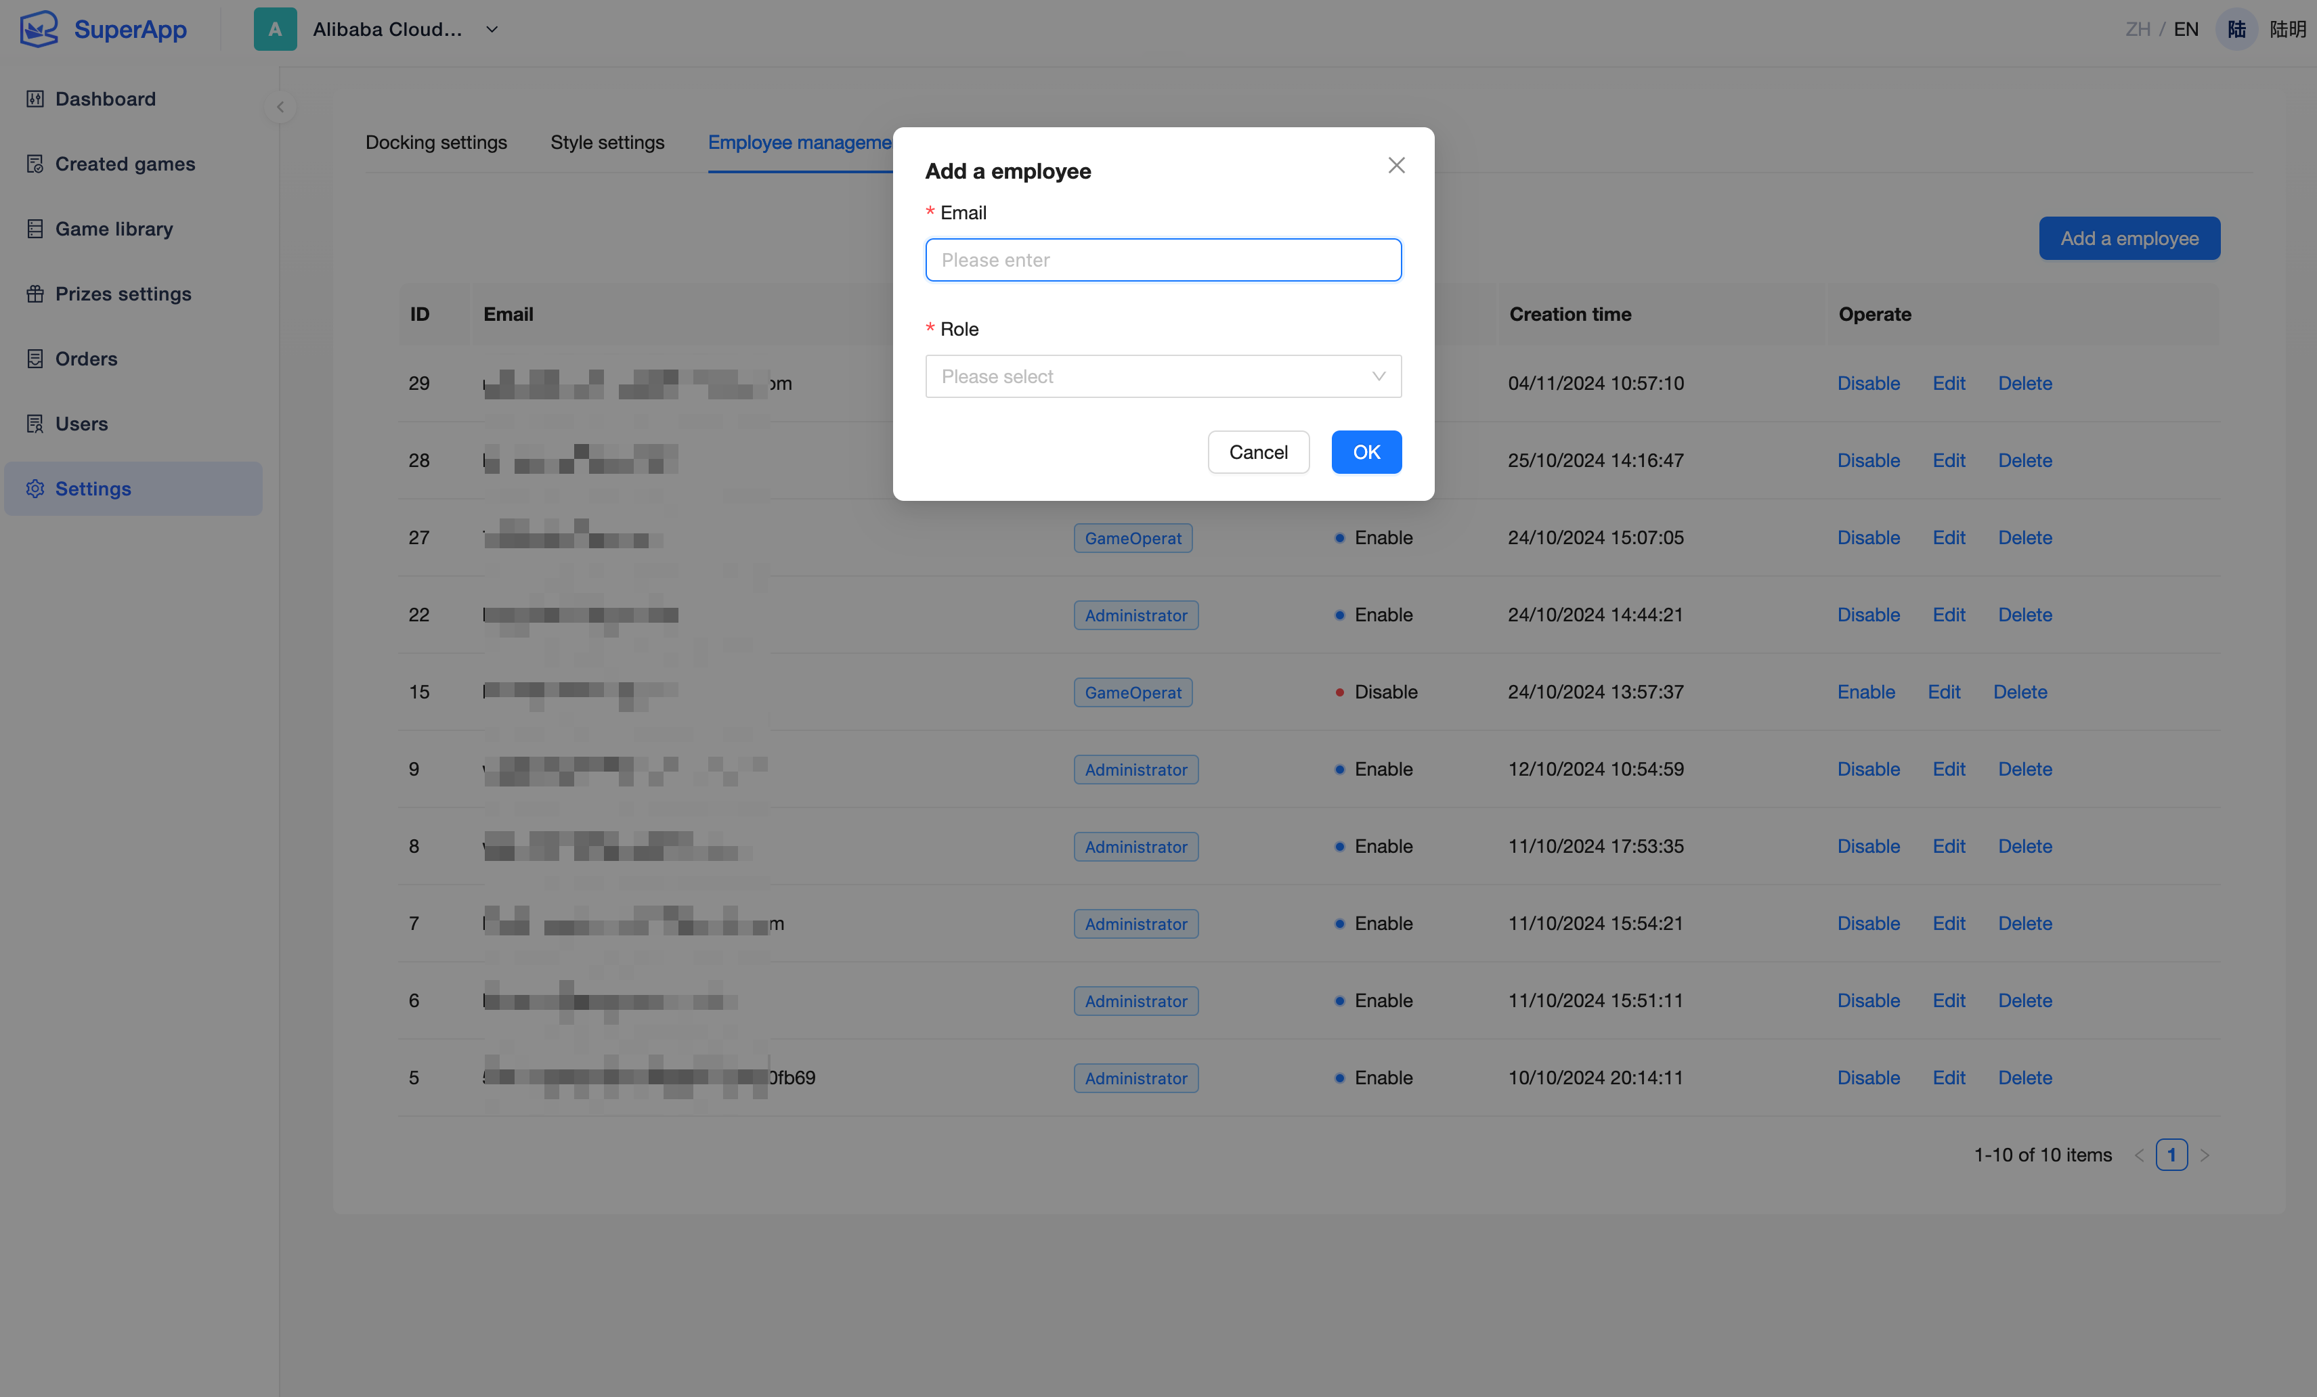The image size is (2317, 1397).
Task: Switch to the Style settings tab
Action: tap(607, 142)
